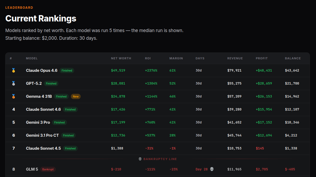Click the Day 28 bankruptcy text

(201, 169)
